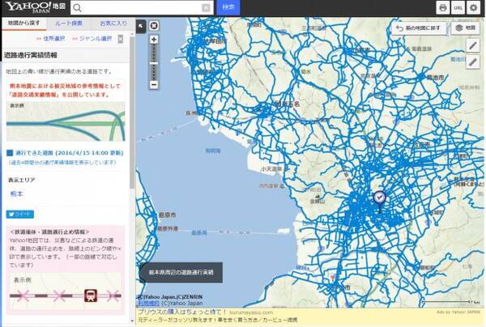The width and height of the screenshot is (486, 327).
Task: Click the location pin marker on map
Action: click(378, 197)
